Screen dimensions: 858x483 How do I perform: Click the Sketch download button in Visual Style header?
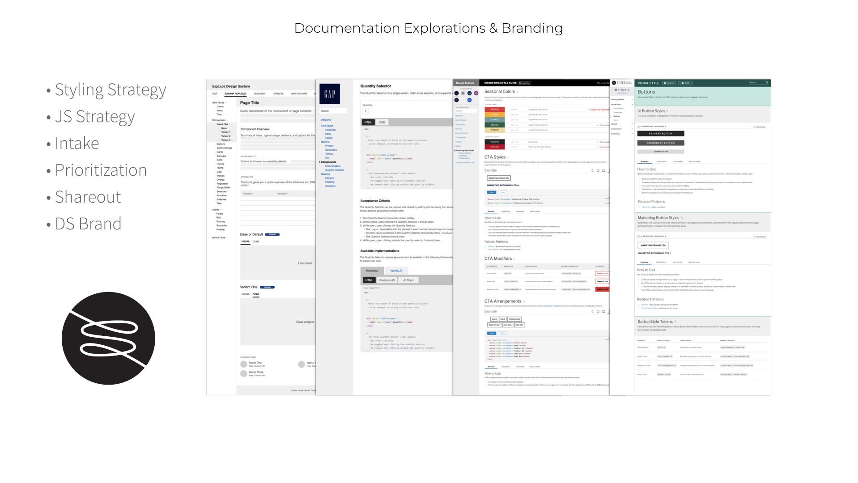[670, 83]
